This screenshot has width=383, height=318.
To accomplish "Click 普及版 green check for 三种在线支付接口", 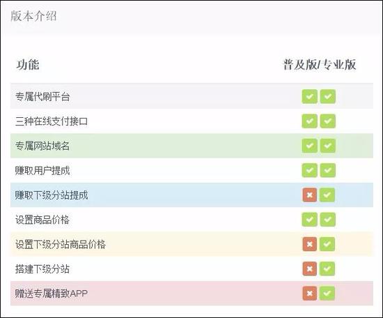I will pyautogui.click(x=309, y=121).
